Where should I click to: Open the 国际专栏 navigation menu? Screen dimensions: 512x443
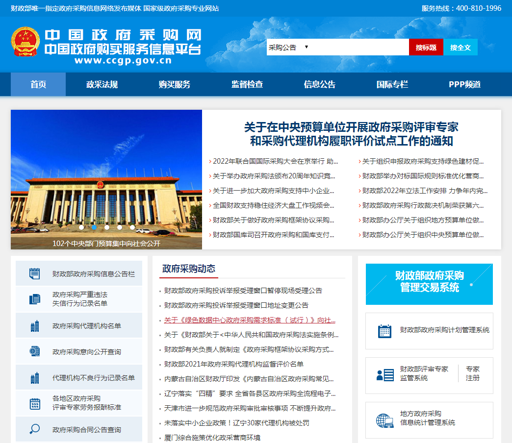coord(392,84)
